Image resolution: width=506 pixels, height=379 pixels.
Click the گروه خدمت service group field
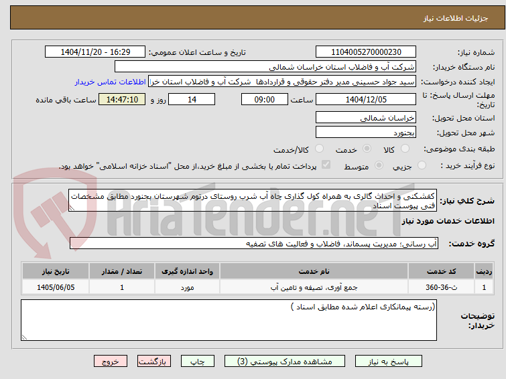pyautogui.click(x=254, y=243)
